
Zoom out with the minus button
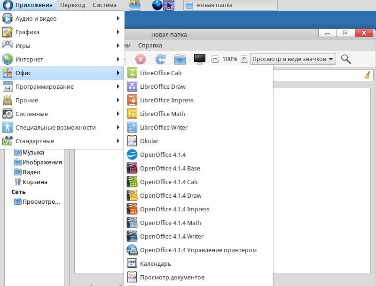point(215,59)
